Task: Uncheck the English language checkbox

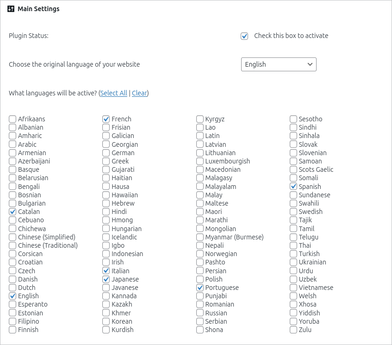Action: coord(12,296)
